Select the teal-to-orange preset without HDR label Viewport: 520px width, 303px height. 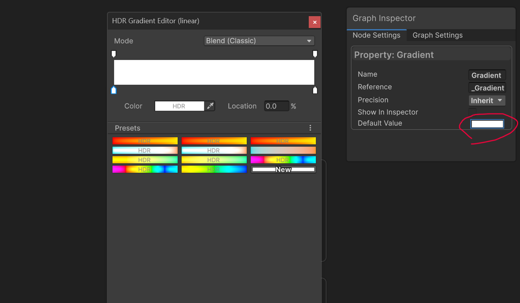283,150
